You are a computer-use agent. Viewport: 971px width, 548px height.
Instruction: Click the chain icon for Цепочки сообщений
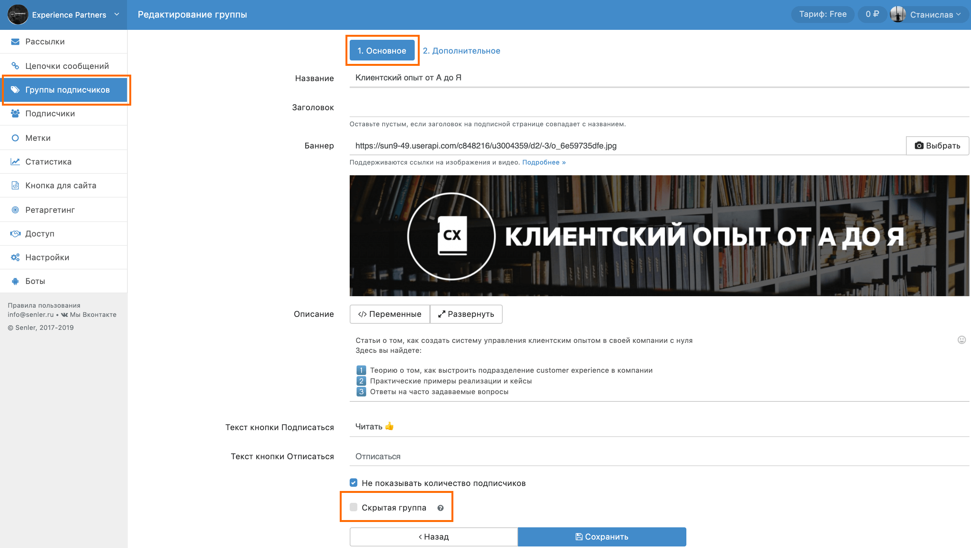15,66
